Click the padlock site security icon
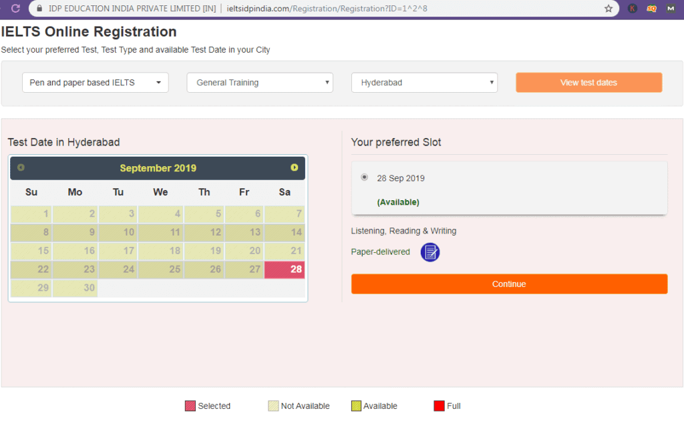Viewport: 684px width, 431px height. click(x=39, y=8)
